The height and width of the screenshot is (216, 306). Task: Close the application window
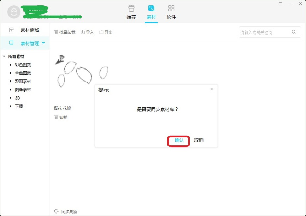[x=301, y=4]
